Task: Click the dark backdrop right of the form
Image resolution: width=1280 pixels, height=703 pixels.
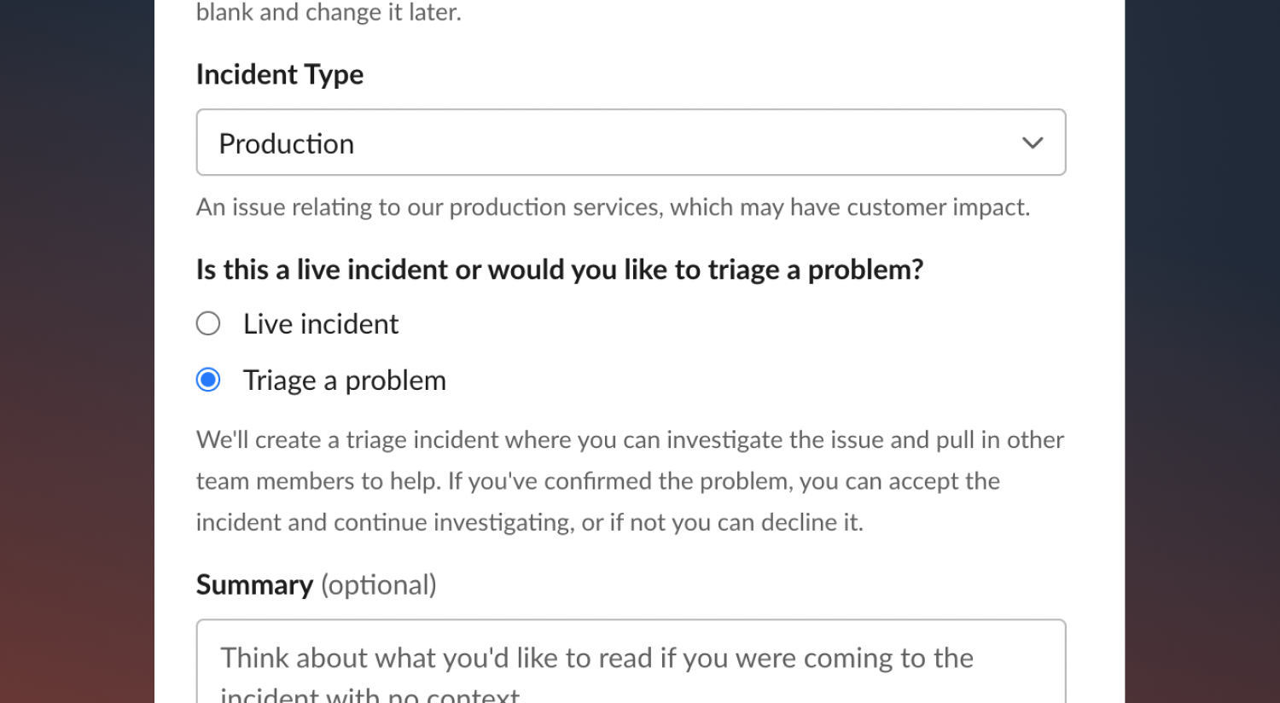Action: pos(1201,341)
